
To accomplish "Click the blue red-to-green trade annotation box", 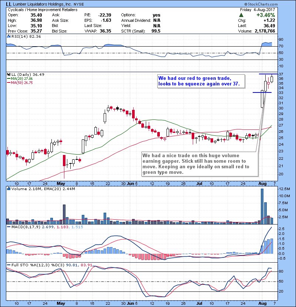I will [201, 81].
